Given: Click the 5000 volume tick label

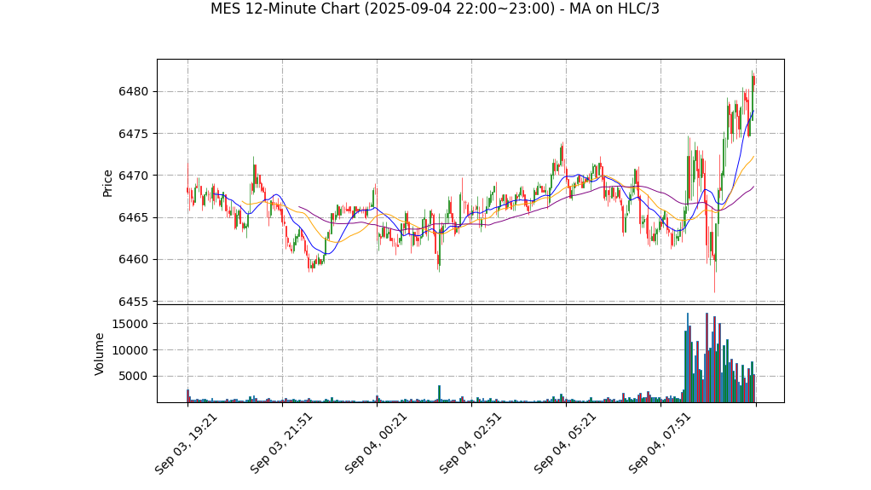Looking at the screenshot, I should point(134,376).
